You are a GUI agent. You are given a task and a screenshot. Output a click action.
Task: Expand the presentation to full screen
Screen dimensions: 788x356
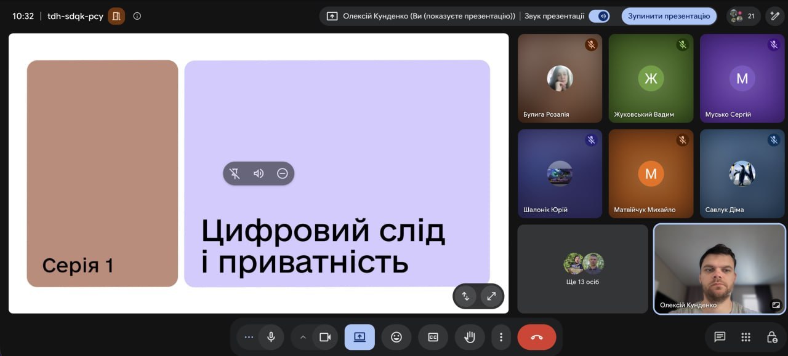[491, 296]
